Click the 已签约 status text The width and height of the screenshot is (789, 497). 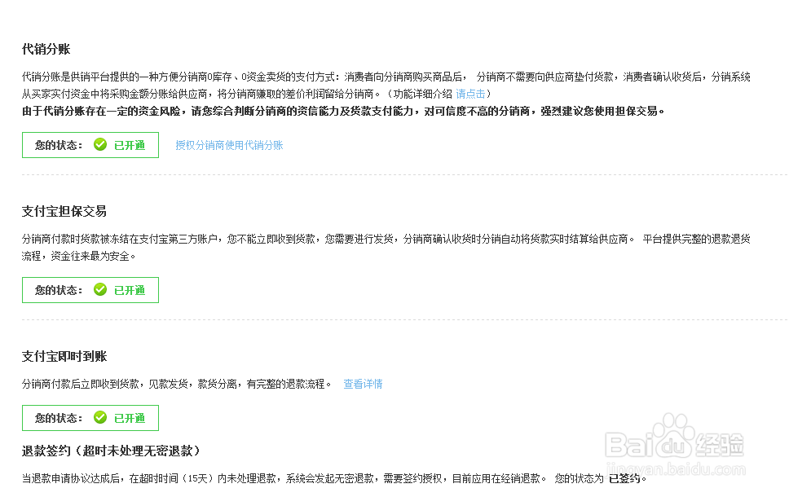click(x=624, y=478)
